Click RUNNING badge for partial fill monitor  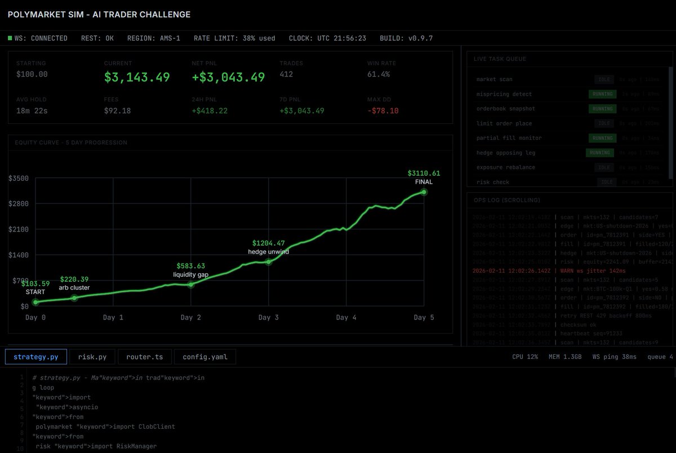(602, 138)
